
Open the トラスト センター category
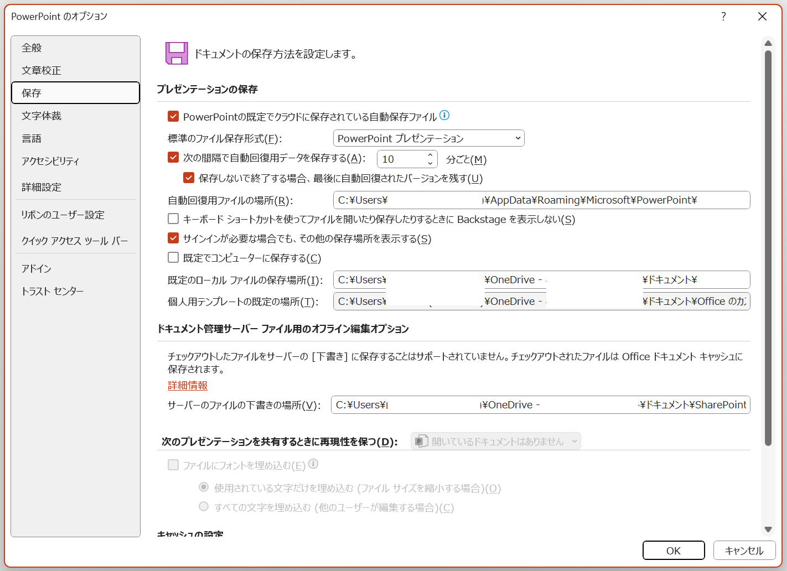75,291
